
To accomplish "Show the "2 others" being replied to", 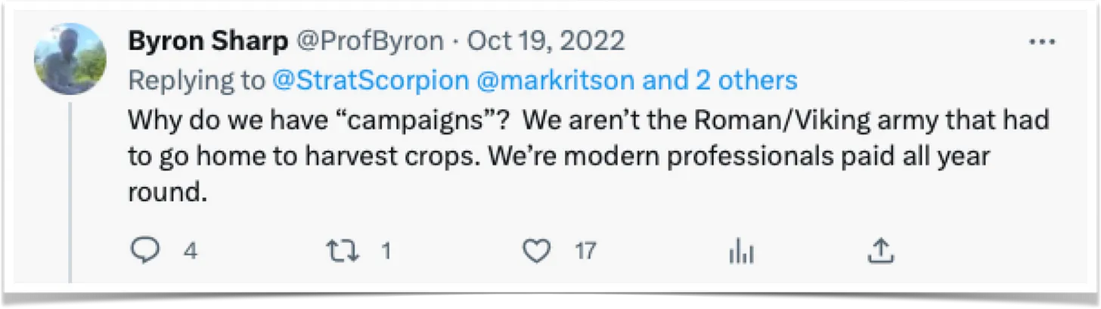I will coord(747,80).
